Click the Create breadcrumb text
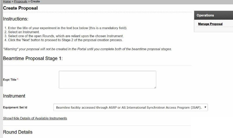The height and width of the screenshot is (138, 233). tap(35, 1)
